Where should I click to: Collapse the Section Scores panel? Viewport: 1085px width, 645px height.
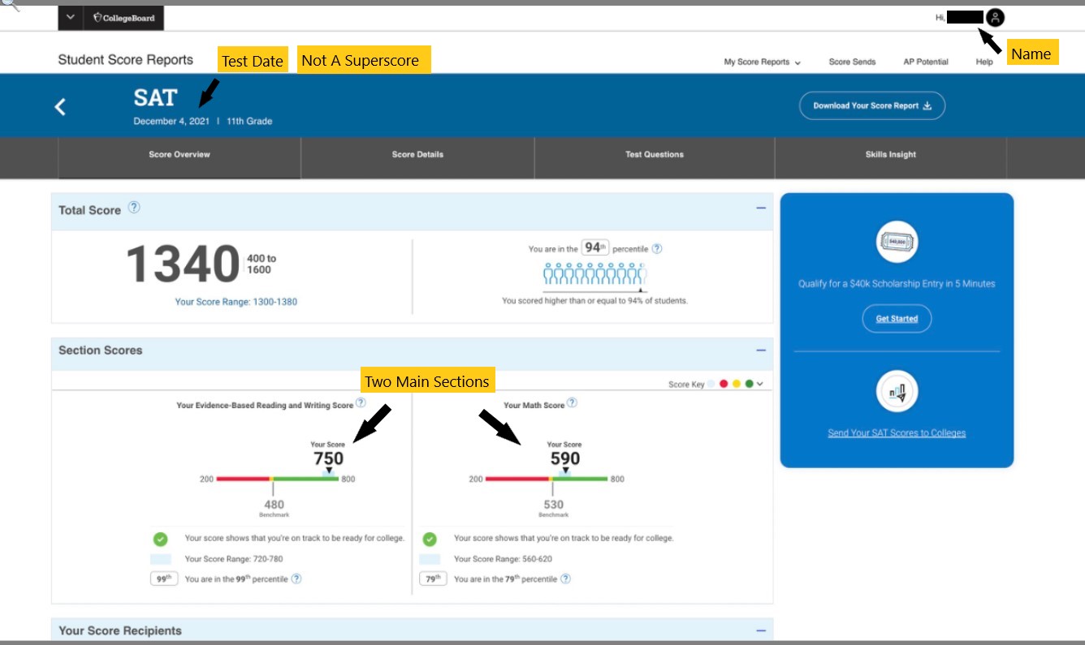761,350
